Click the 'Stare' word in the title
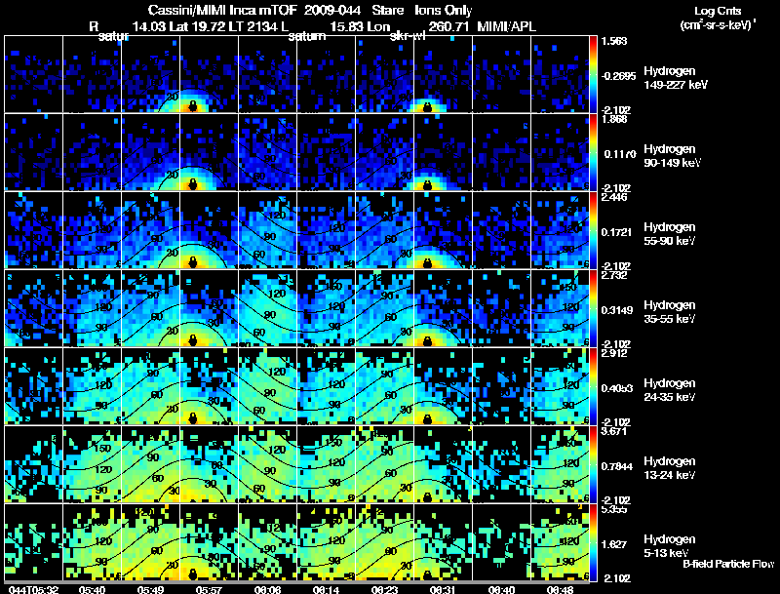Screen dimensions: 780x594 pyautogui.click(x=387, y=11)
